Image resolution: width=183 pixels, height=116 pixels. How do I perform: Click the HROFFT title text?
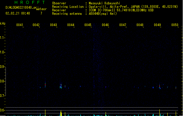point(30,2)
